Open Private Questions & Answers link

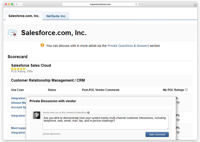[128, 46]
